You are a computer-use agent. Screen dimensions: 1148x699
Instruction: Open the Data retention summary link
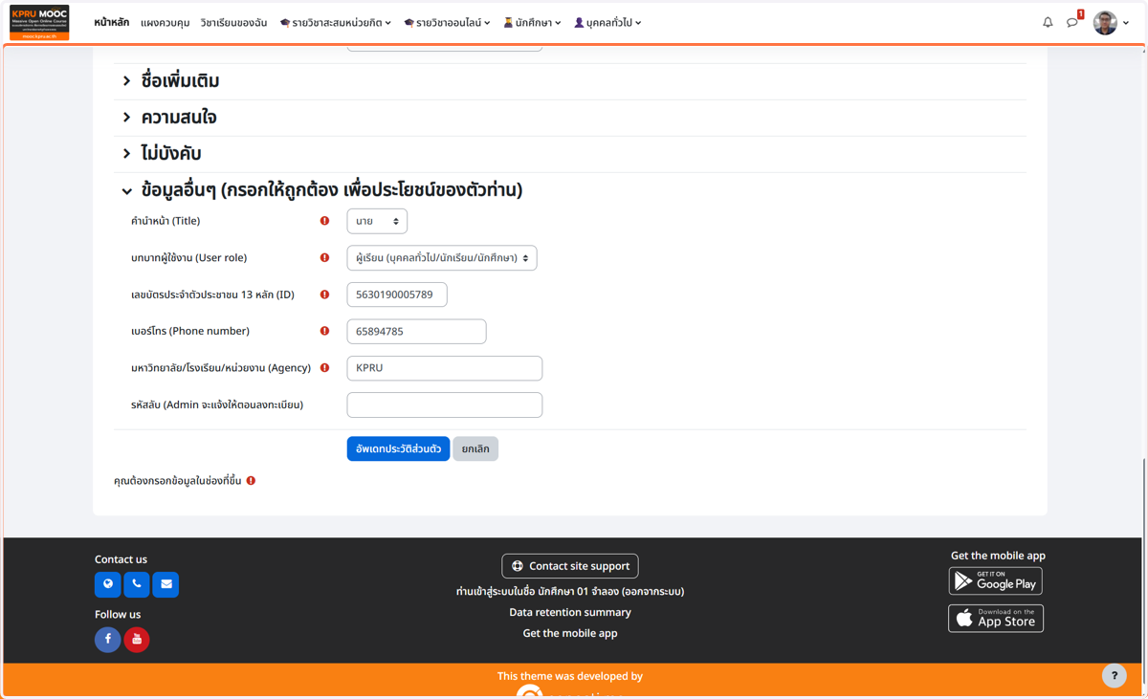click(570, 612)
